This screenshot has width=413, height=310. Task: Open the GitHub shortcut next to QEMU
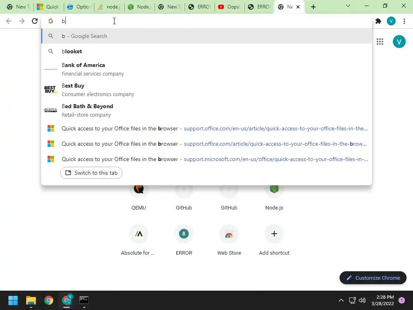point(184,197)
